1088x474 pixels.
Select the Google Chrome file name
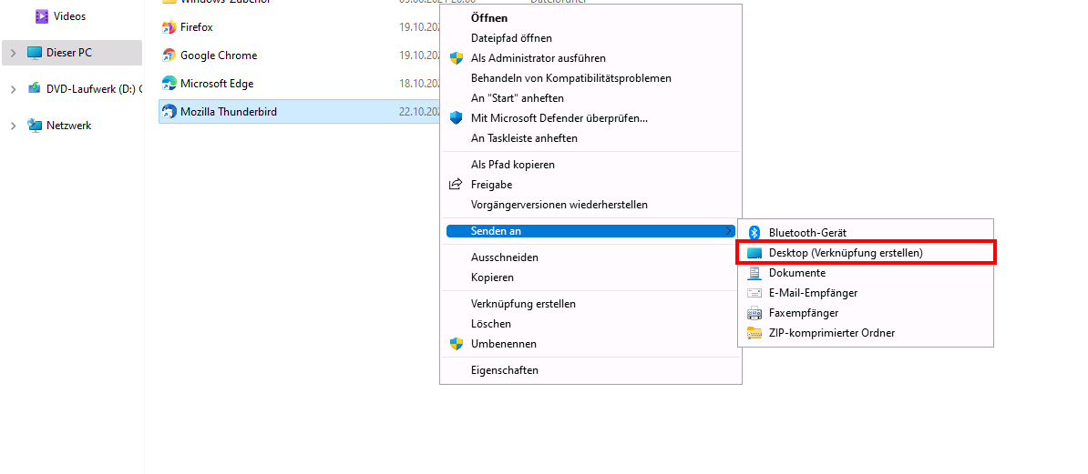click(219, 55)
